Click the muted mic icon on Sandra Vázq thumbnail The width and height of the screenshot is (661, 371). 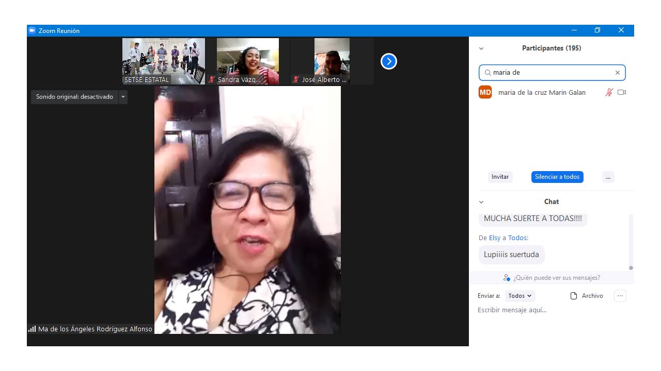point(212,80)
